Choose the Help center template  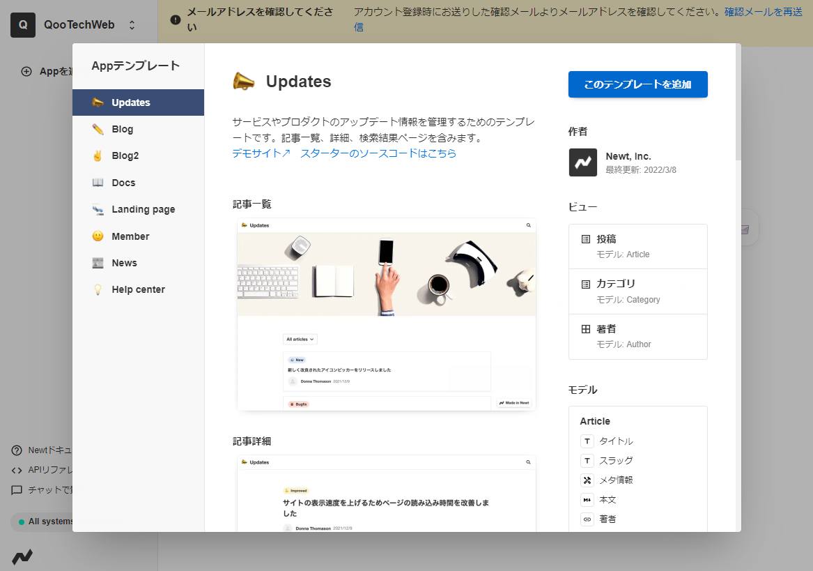[138, 289]
